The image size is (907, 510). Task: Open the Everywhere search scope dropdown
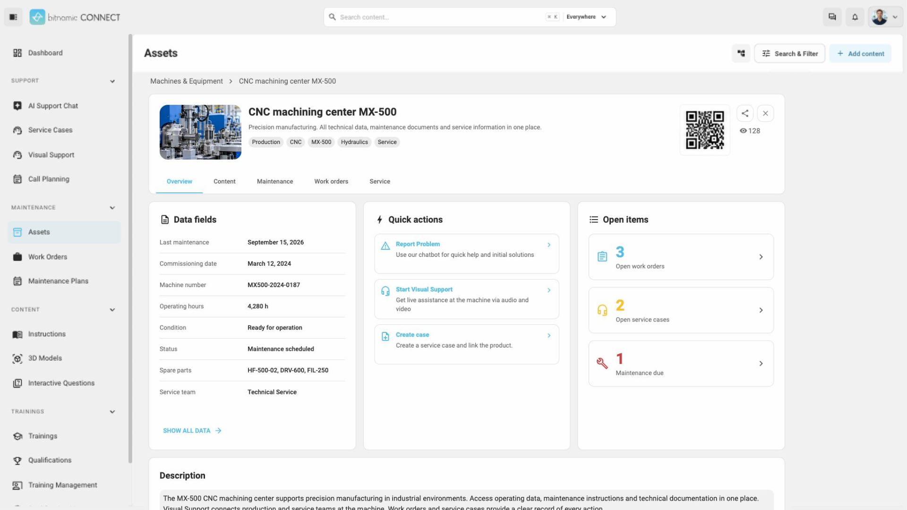(x=586, y=17)
